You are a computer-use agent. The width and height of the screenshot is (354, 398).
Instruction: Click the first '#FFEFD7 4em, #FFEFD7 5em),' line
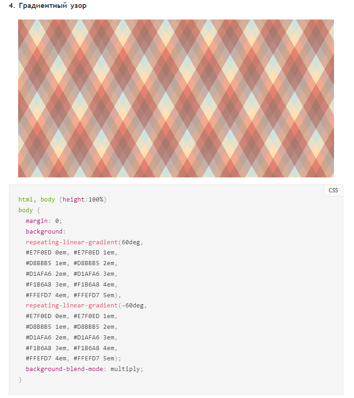point(73,295)
